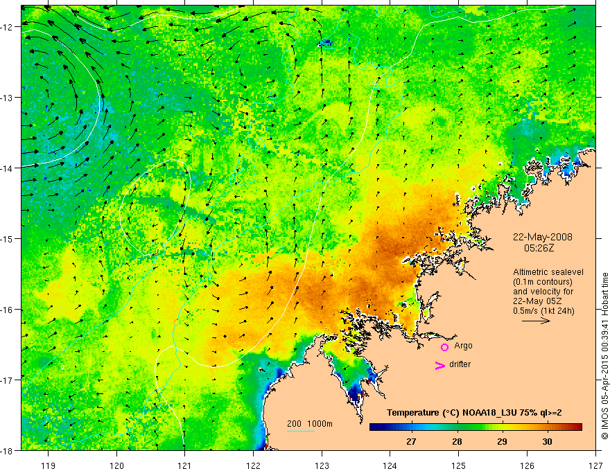Click longitude label '124' on bottom axis
Image resolution: width=610 pixels, height=471 pixels.
[390, 465]
